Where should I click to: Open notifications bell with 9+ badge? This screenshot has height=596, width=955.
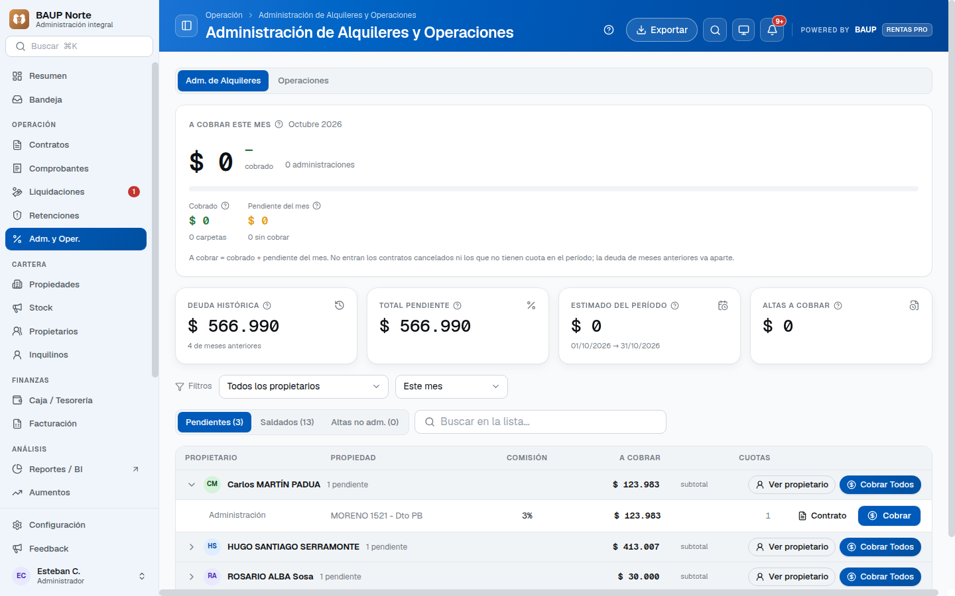[772, 30]
